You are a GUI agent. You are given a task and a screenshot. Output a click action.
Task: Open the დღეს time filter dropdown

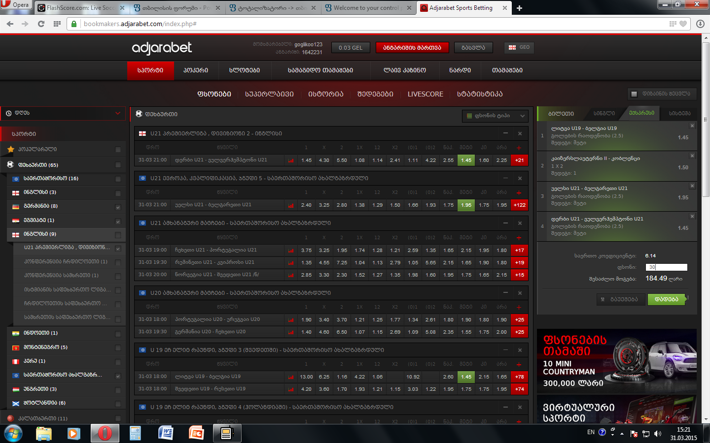[63, 113]
